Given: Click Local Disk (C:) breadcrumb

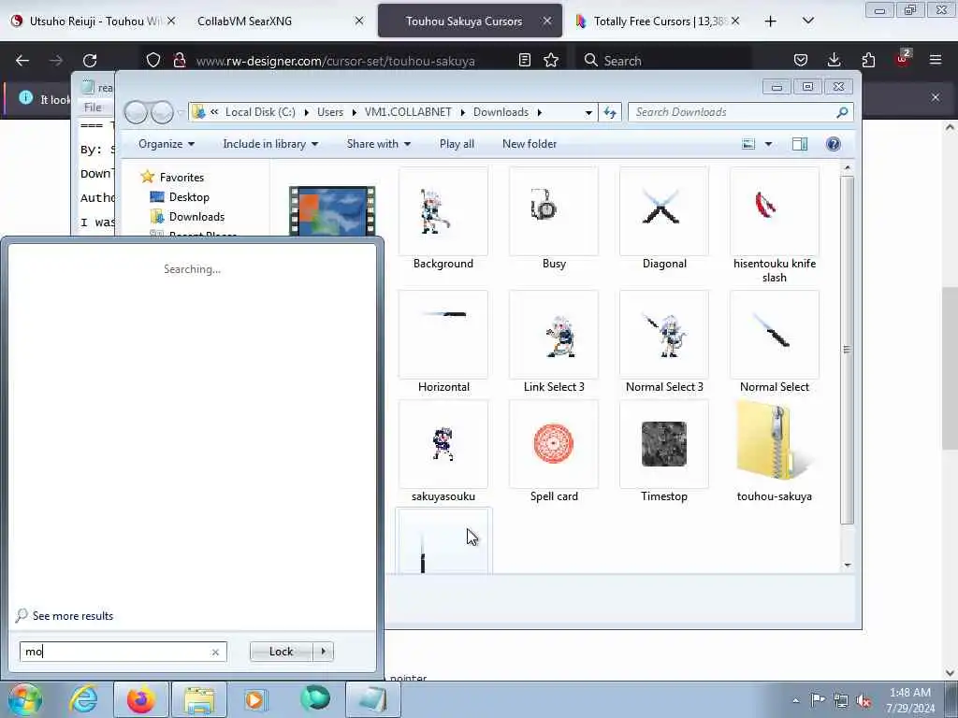Looking at the screenshot, I should (x=260, y=112).
